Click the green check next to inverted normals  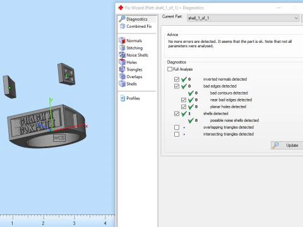[x=184, y=79]
